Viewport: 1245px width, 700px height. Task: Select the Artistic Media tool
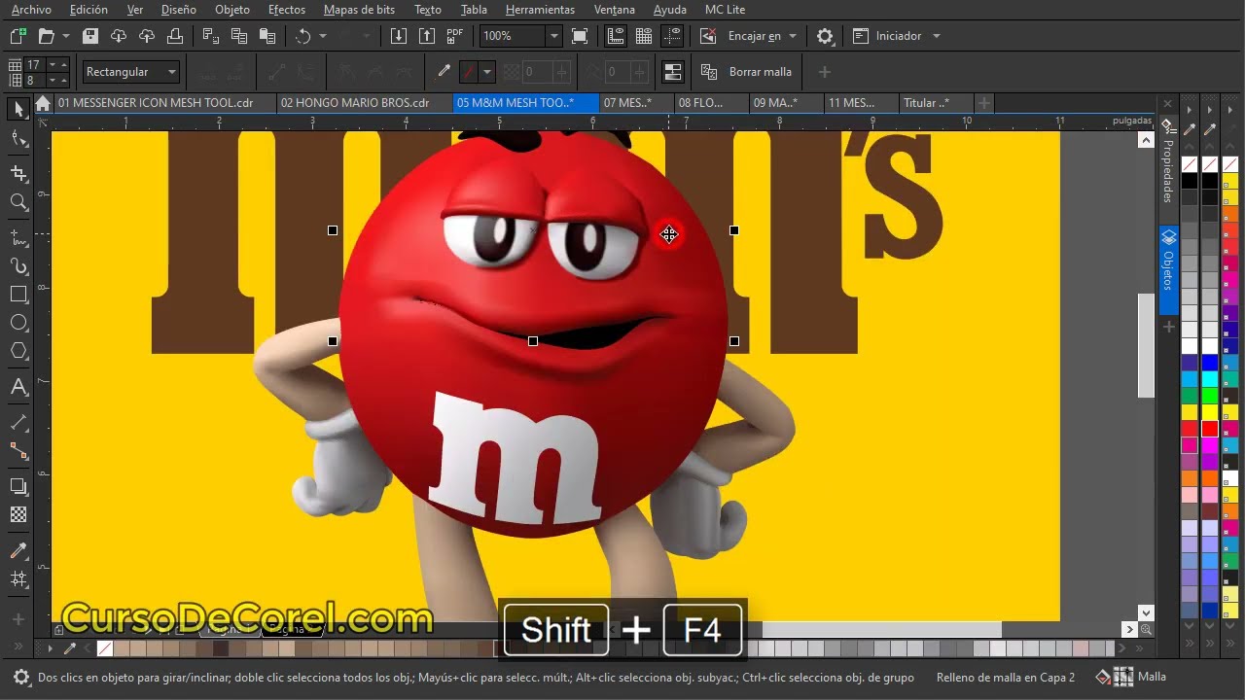click(18, 265)
